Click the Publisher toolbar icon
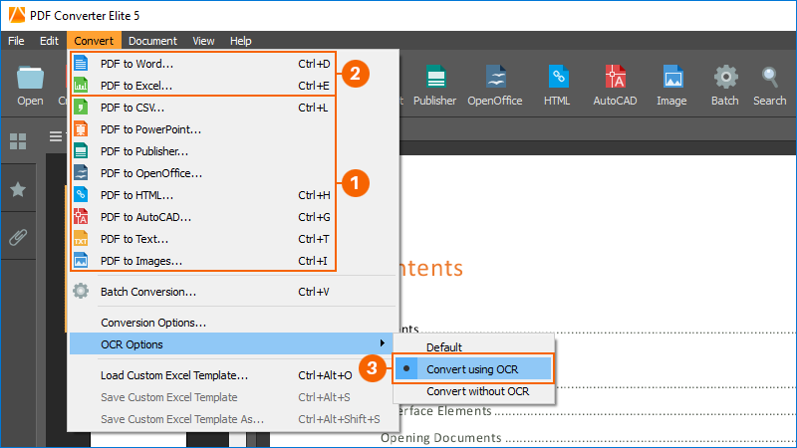 click(435, 78)
